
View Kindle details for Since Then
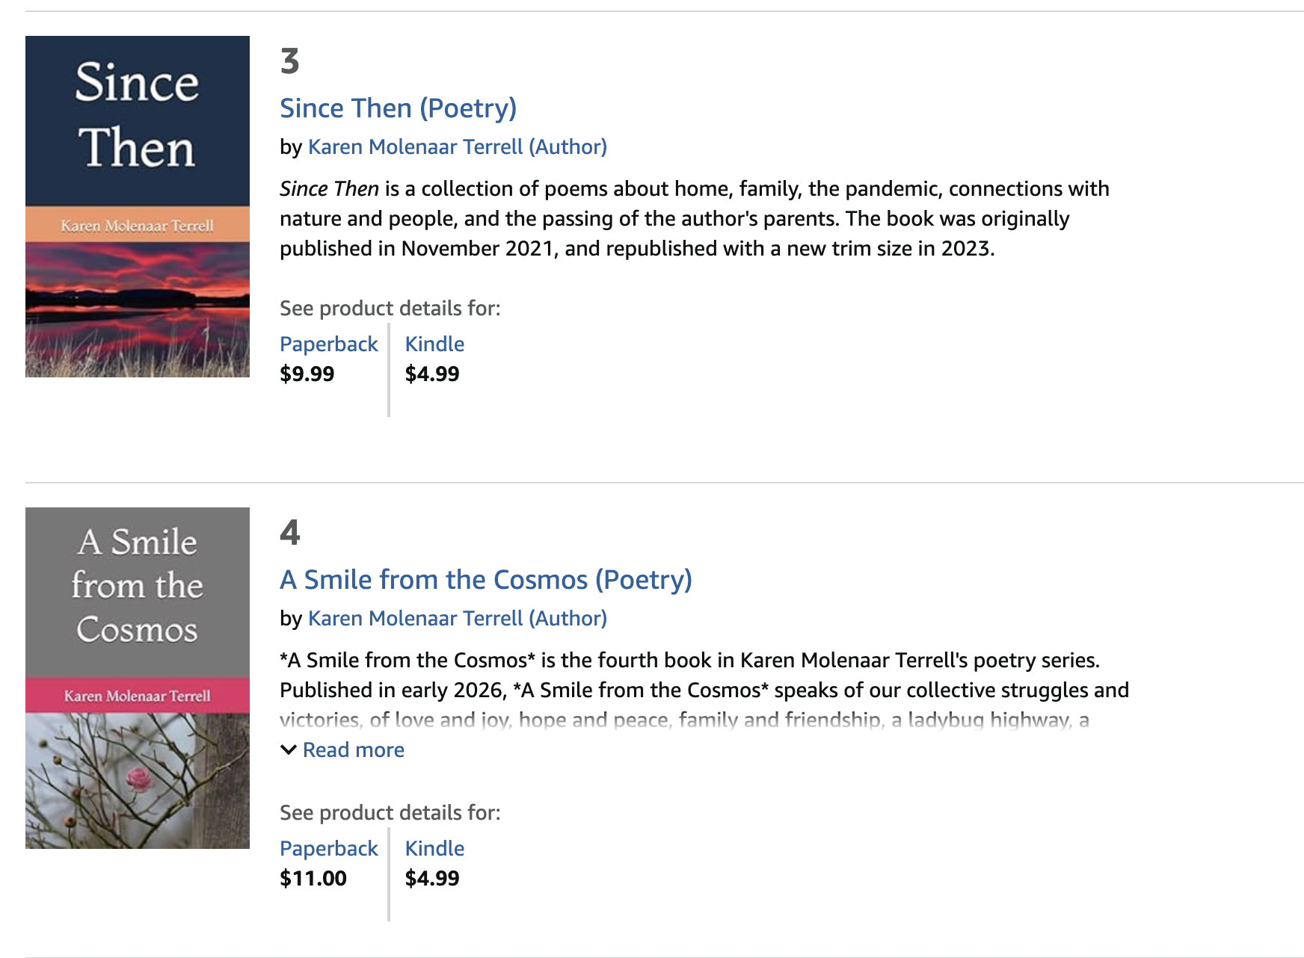pyautogui.click(x=434, y=344)
